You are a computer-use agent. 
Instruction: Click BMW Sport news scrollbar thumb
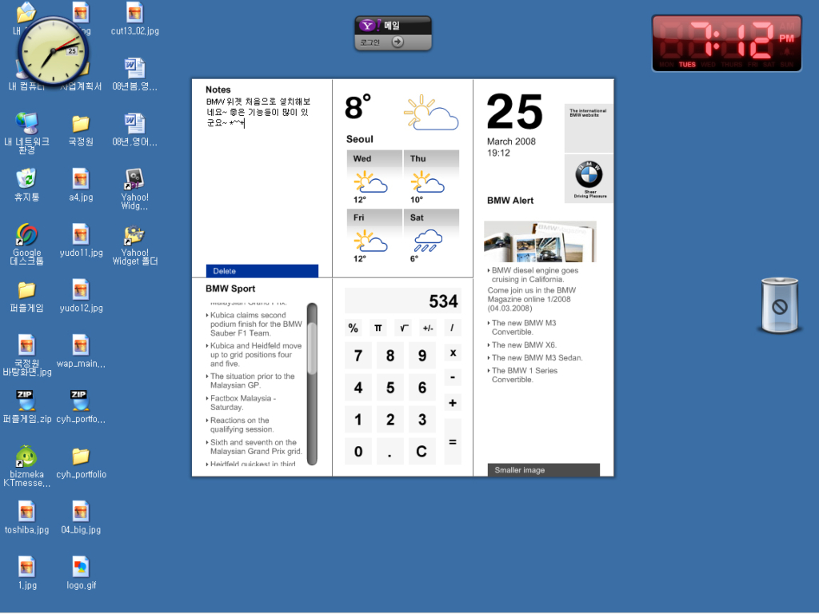[313, 349]
